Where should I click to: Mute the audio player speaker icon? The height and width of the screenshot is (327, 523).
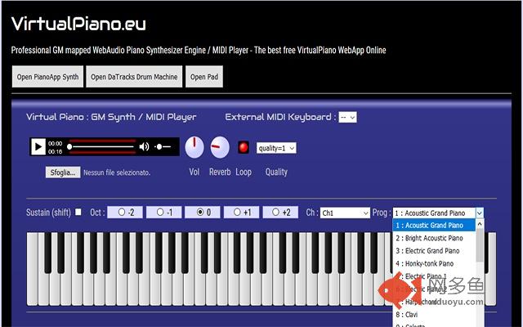coord(144,146)
